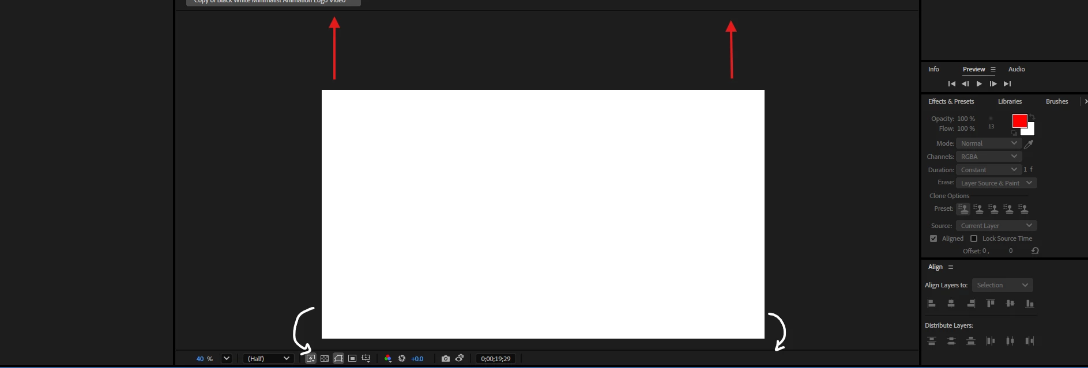
Task: Open the white background color swatch
Action: tap(1030, 131)
